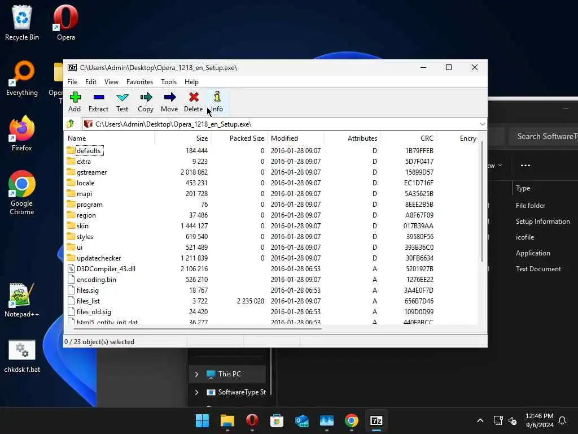The image size is (578, 434).
Task: Open Firefox desktop shortcut
Action: tap(22, 133)
